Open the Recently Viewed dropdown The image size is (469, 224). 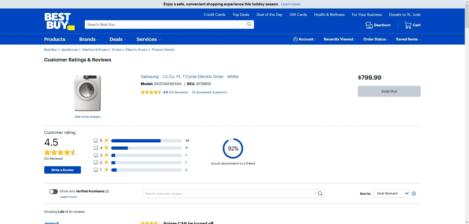point(340,39)
